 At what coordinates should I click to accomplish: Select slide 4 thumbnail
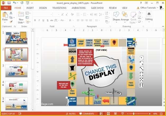click(x=16, y=87)
